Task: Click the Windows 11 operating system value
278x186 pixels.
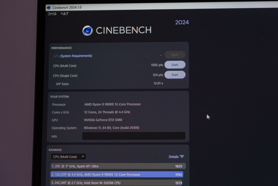Action: tap(112, 128)
